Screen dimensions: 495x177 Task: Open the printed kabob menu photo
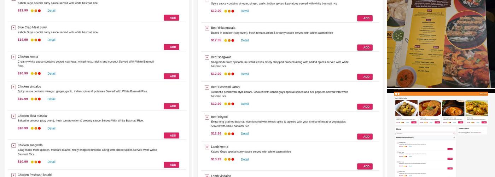point(441,44)
